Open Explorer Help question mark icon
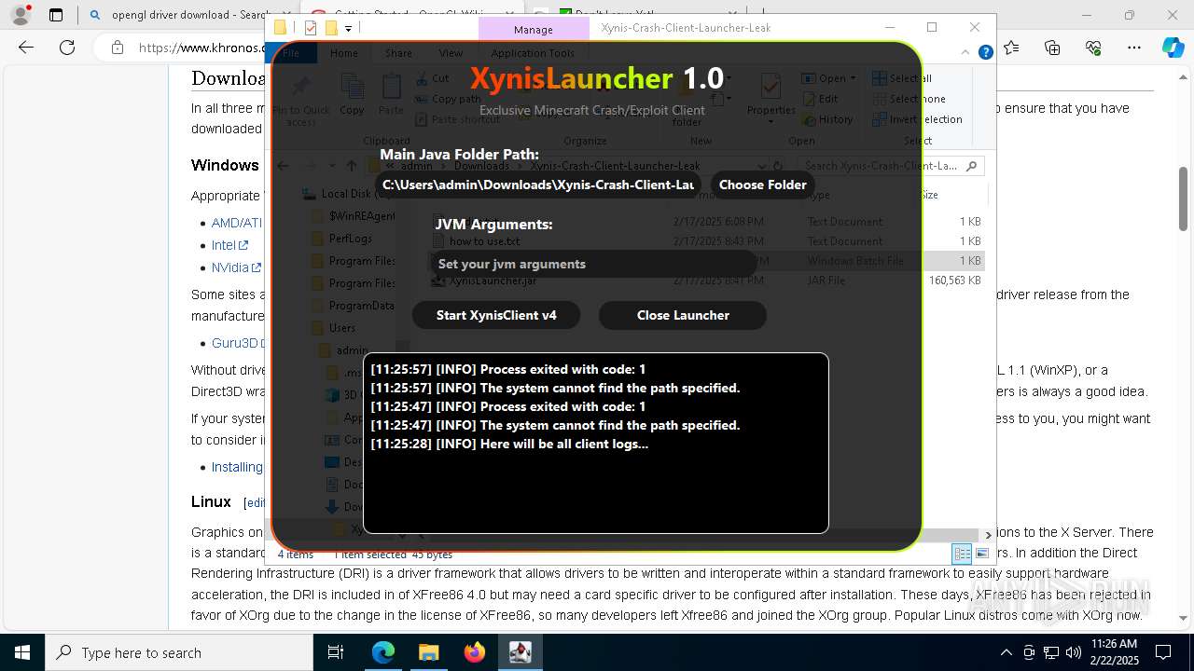The image size is (1194, 671). pyautogui.click(x=985, y=53)
